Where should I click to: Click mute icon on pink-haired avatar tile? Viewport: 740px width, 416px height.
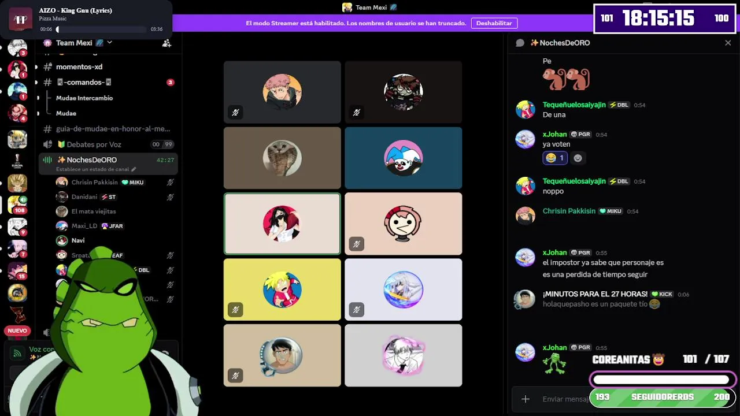(x=235, y=113)
